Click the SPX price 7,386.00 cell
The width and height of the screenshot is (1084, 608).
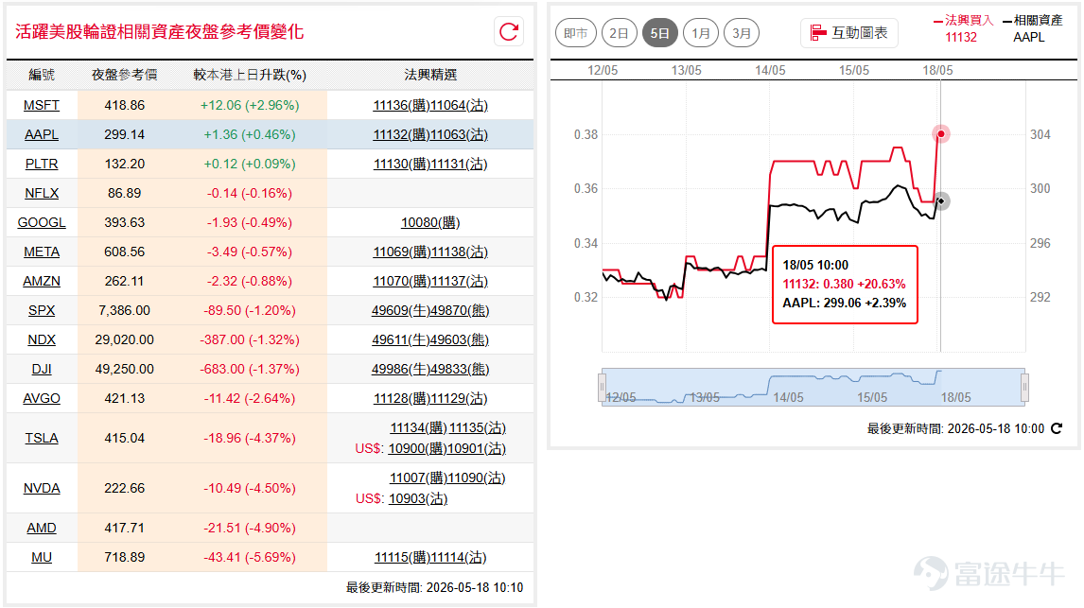pyautogui.click(x=125, y=310)
